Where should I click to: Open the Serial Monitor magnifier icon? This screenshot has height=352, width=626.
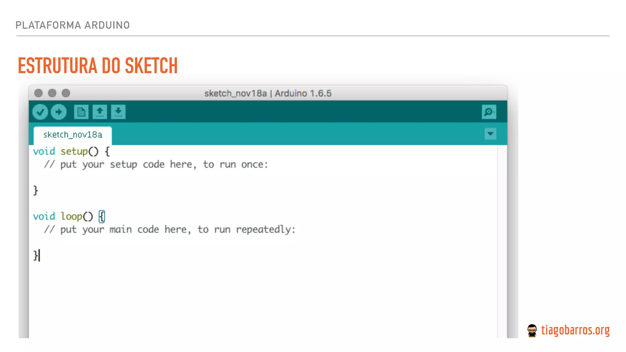pyautogui.click(x=489, y=112)
